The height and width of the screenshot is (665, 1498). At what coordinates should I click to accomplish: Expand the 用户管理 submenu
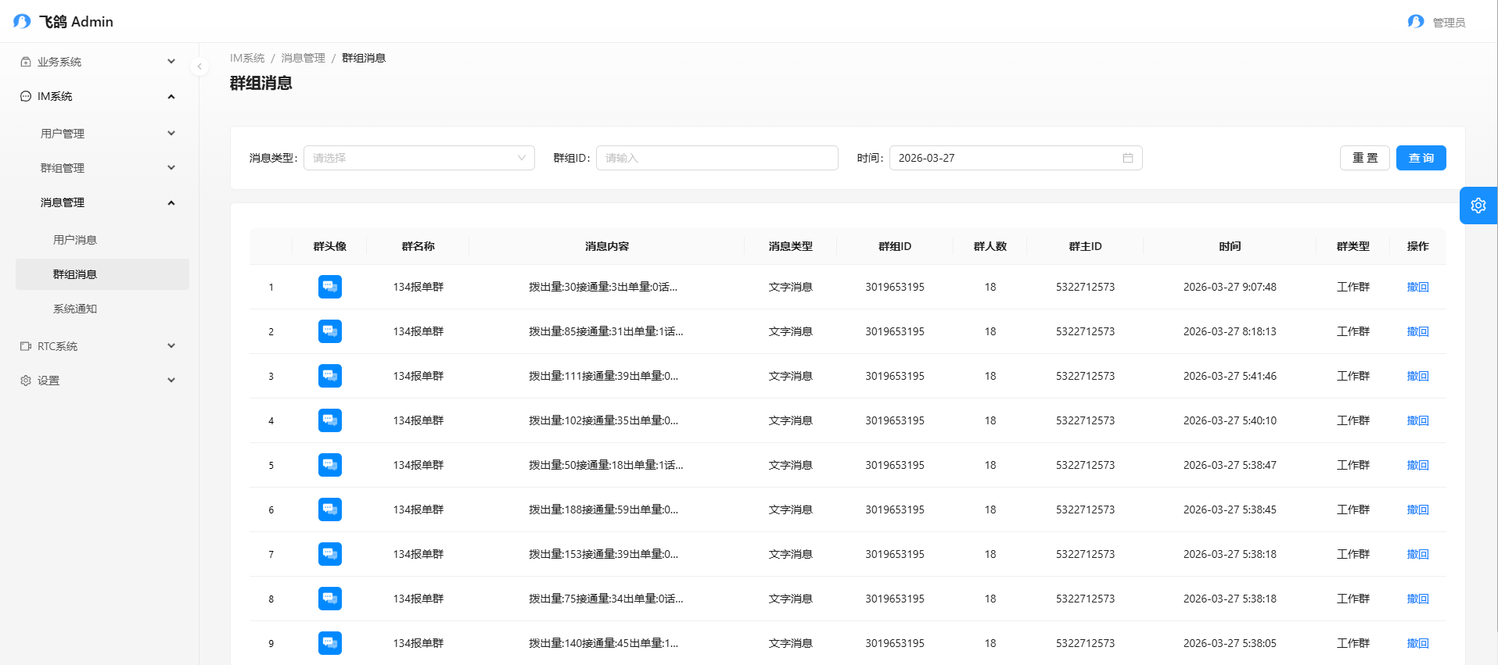point(106,134)
